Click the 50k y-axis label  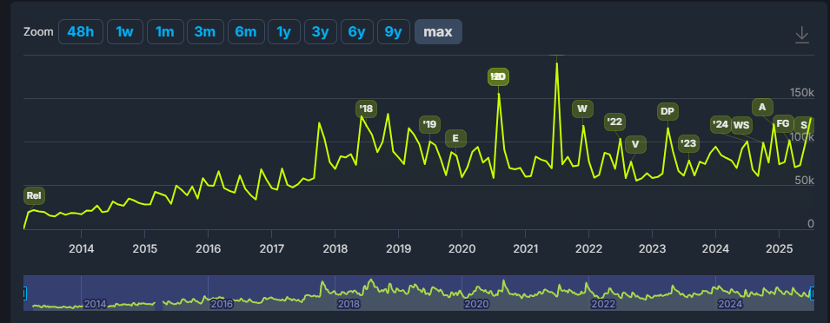pos(804,181)
